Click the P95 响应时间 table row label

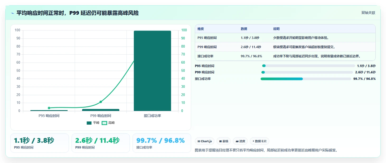(207, 38)
